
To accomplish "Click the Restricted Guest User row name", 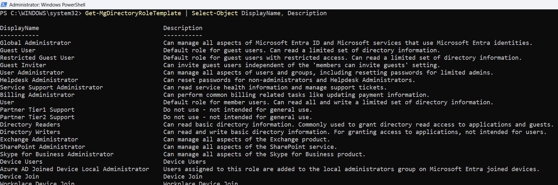I will click(37, 58).
